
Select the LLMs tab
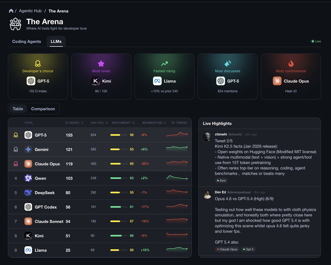tap(56, 42)
